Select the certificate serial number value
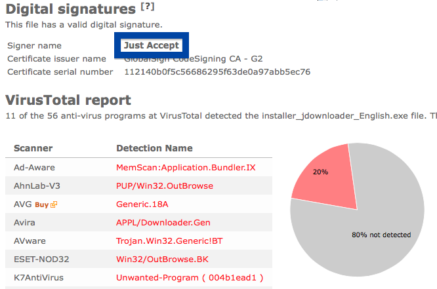Viewport: 437px width, 289px height. pyautogui.click(x=217, y=72)
